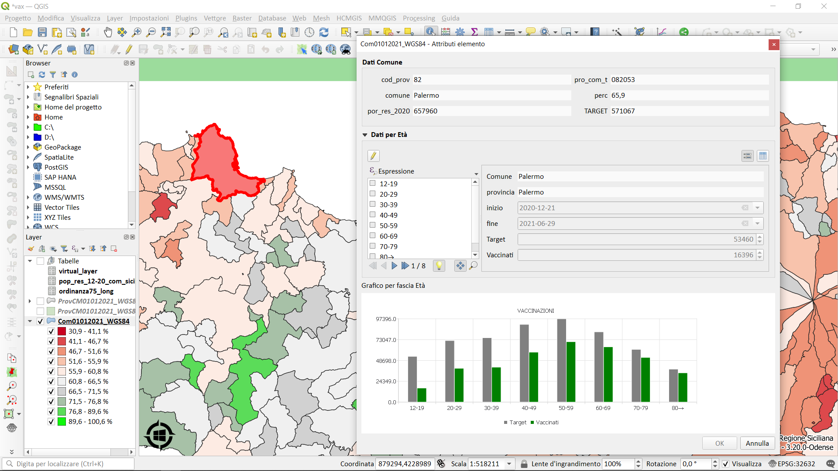This screenshot has height=471, width=838.
Task: Click the EPSG:32632 CRS button
Action: pyautogui.click(x=792, y=464)
